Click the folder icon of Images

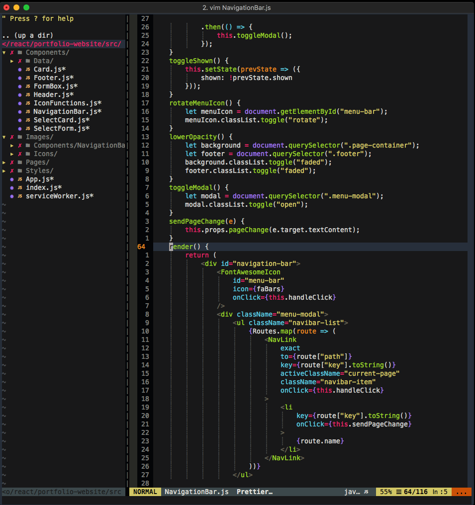click(x=20, y=137)
